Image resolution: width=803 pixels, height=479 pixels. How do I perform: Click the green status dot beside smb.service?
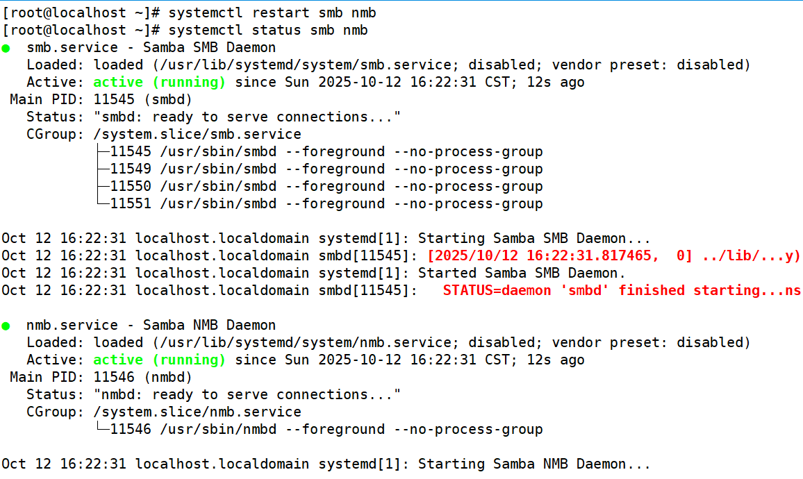[x=6, y=49]
